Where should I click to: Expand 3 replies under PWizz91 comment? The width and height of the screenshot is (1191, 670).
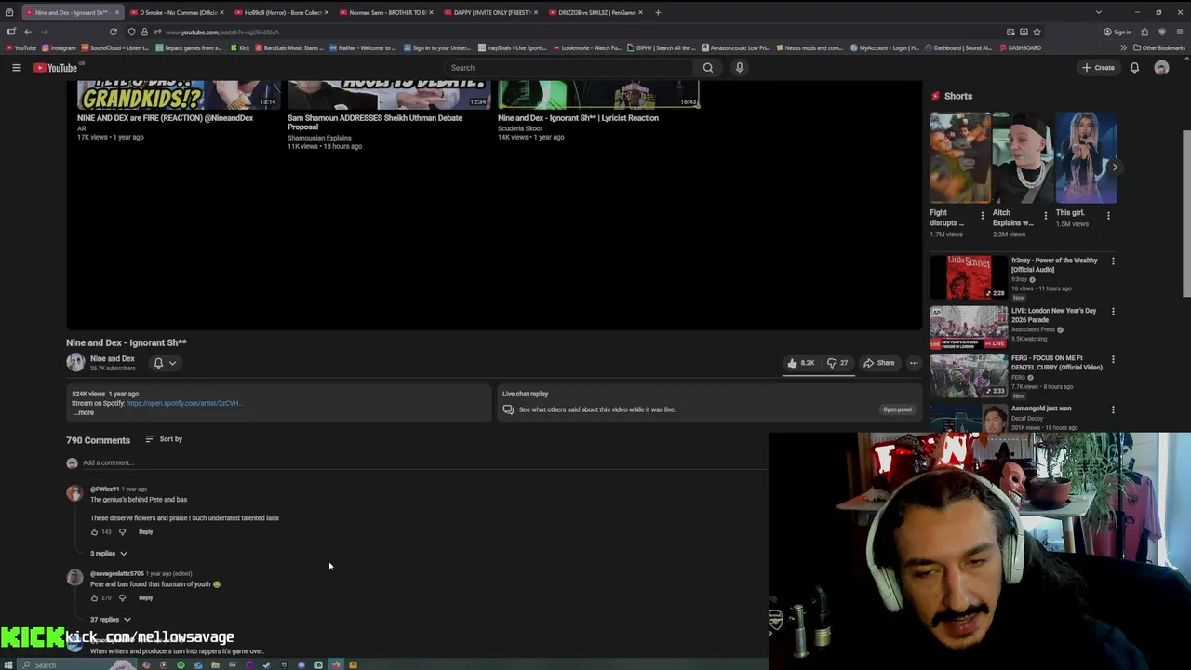[108, 554]
